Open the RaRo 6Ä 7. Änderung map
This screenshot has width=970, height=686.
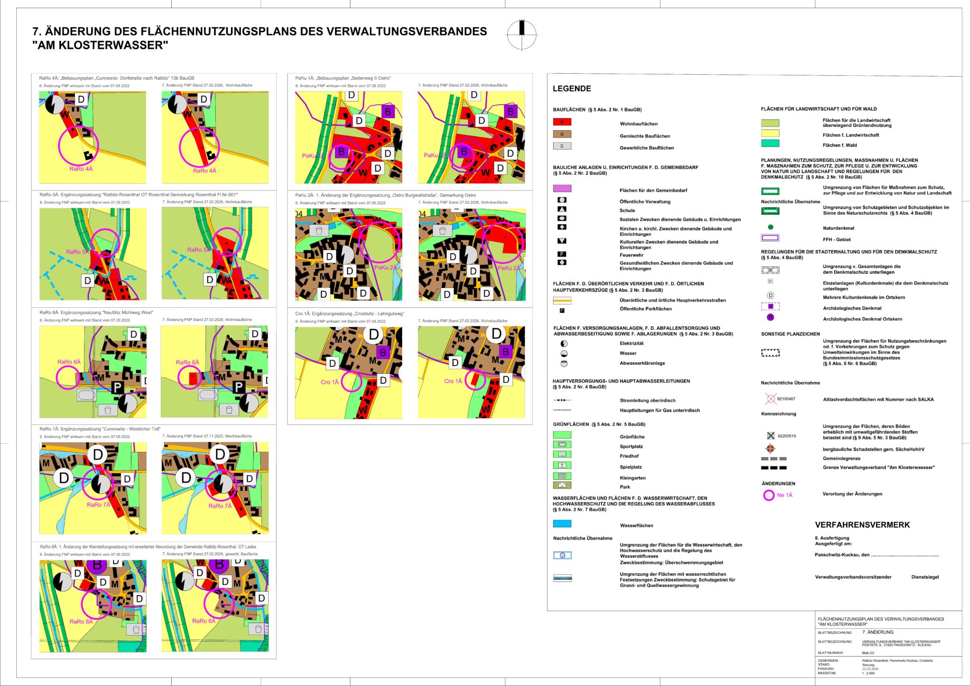click(x=214, y=371)
